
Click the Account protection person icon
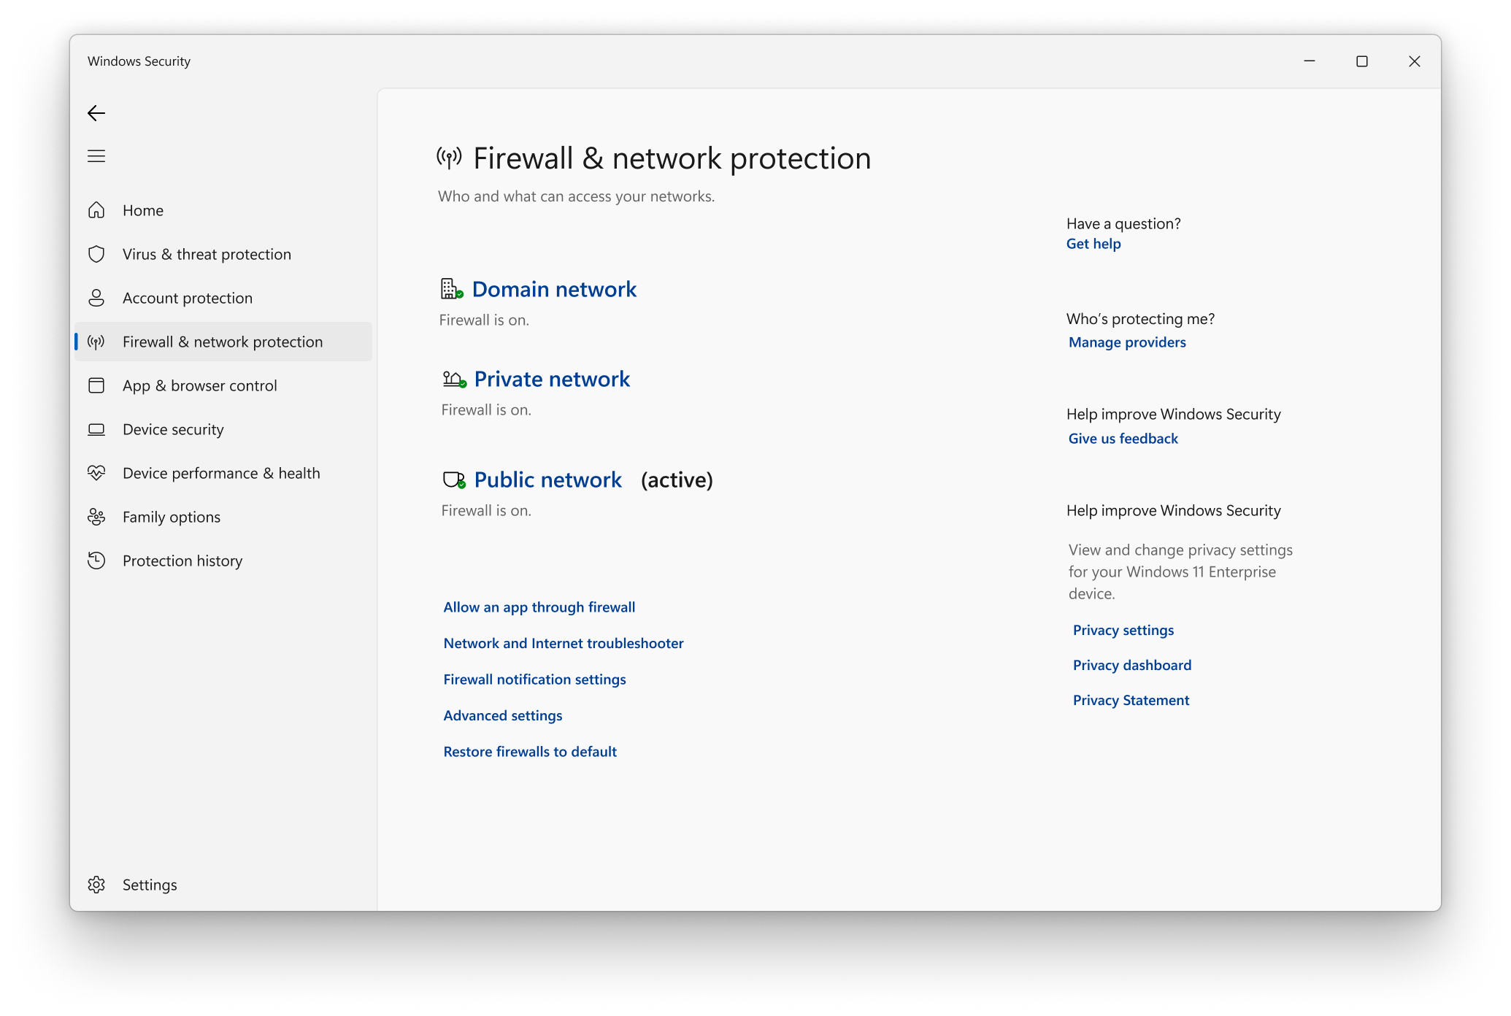pyautogui.click(x=98, y=297)
